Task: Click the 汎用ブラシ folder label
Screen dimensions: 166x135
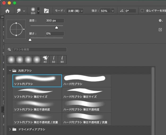Action: point(25,71)
